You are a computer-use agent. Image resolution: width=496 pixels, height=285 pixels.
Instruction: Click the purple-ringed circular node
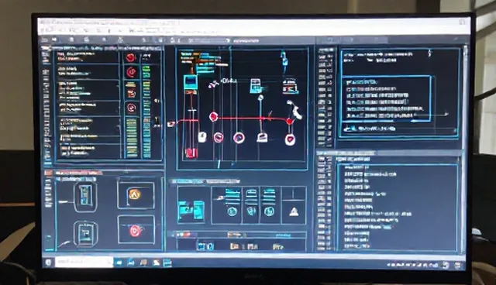coord(239,138)
